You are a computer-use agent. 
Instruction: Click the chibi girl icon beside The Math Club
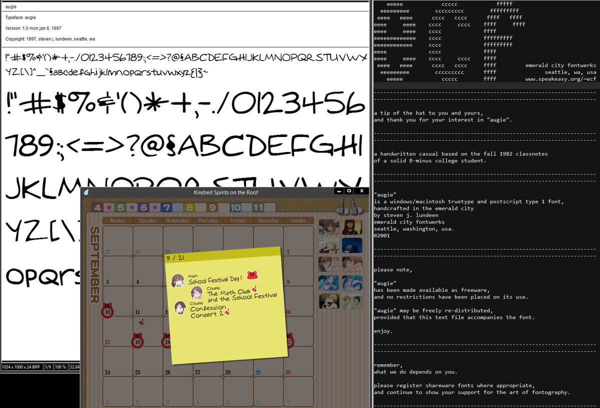click(197, 293)
